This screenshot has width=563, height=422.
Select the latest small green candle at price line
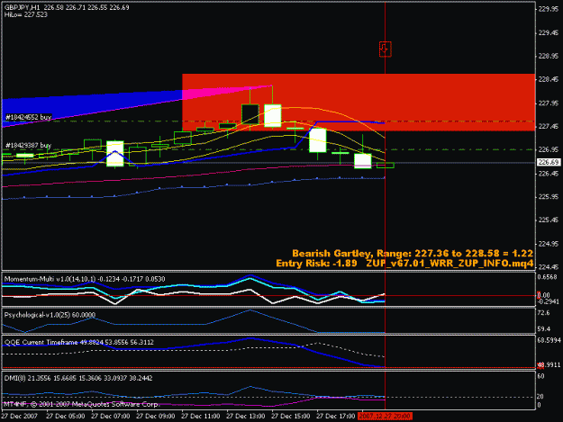tap(386, 166)
